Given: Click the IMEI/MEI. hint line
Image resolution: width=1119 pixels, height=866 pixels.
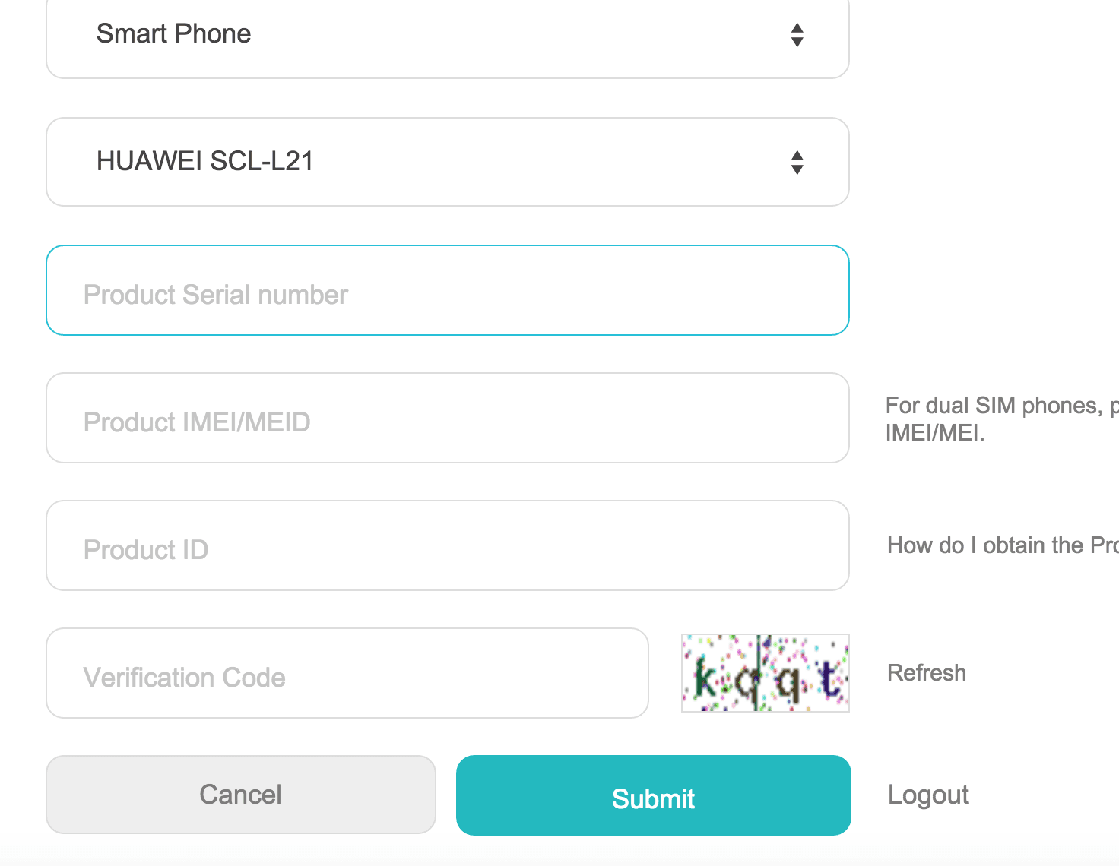Looking at the screenshot, I should 935,433.
